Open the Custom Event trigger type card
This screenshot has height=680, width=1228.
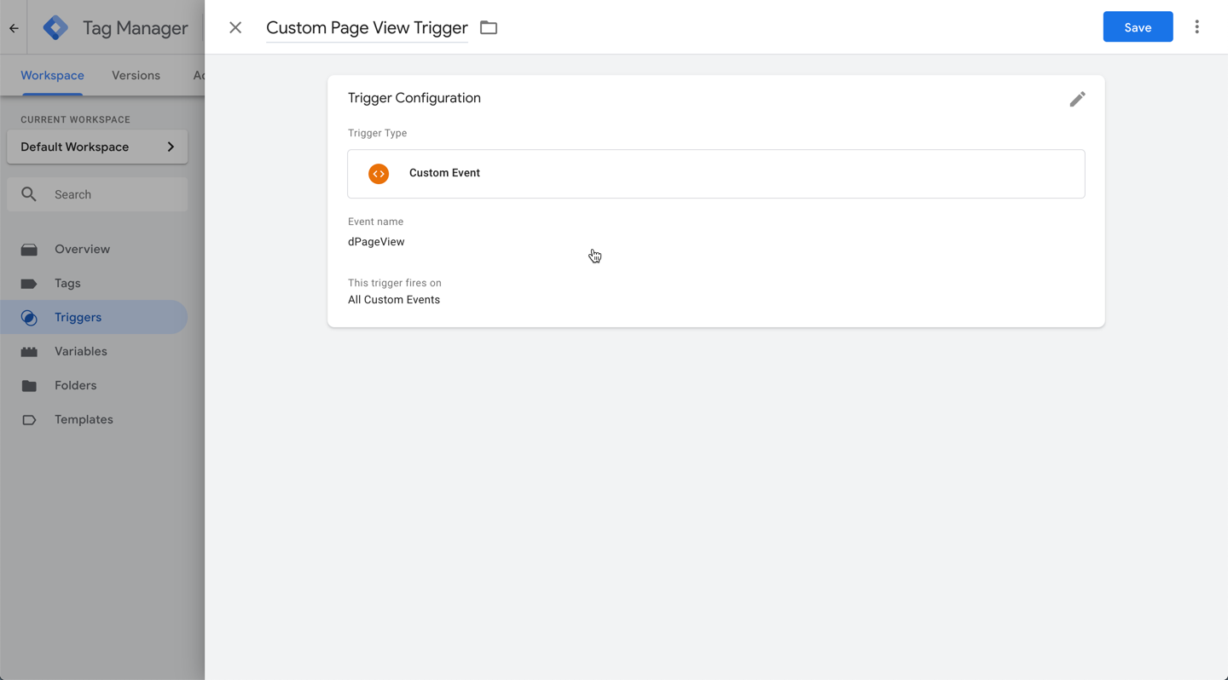pyautogui.click(x=715, y=173)
